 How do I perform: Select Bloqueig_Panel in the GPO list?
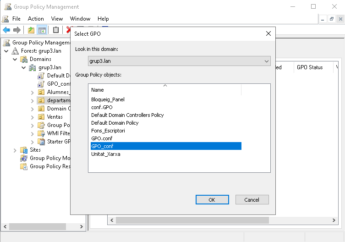pos(108,99)
